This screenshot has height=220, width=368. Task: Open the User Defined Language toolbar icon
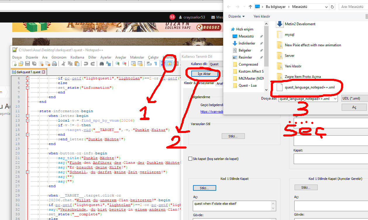click(169, 64)
